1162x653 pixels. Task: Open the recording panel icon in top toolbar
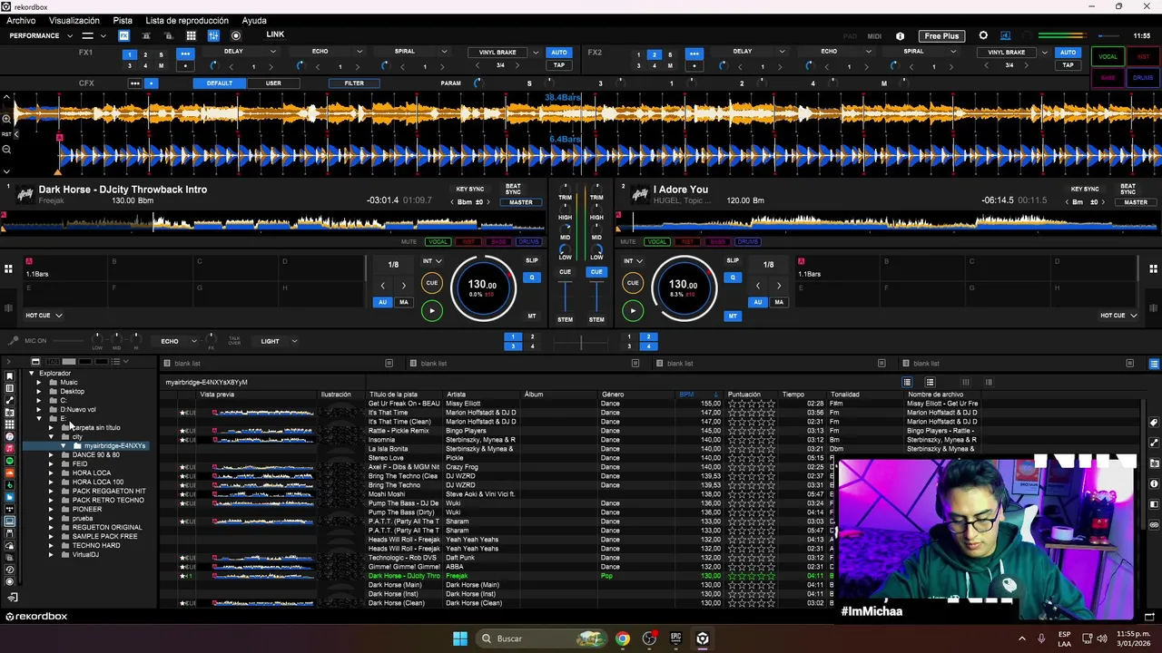[236, 35]
